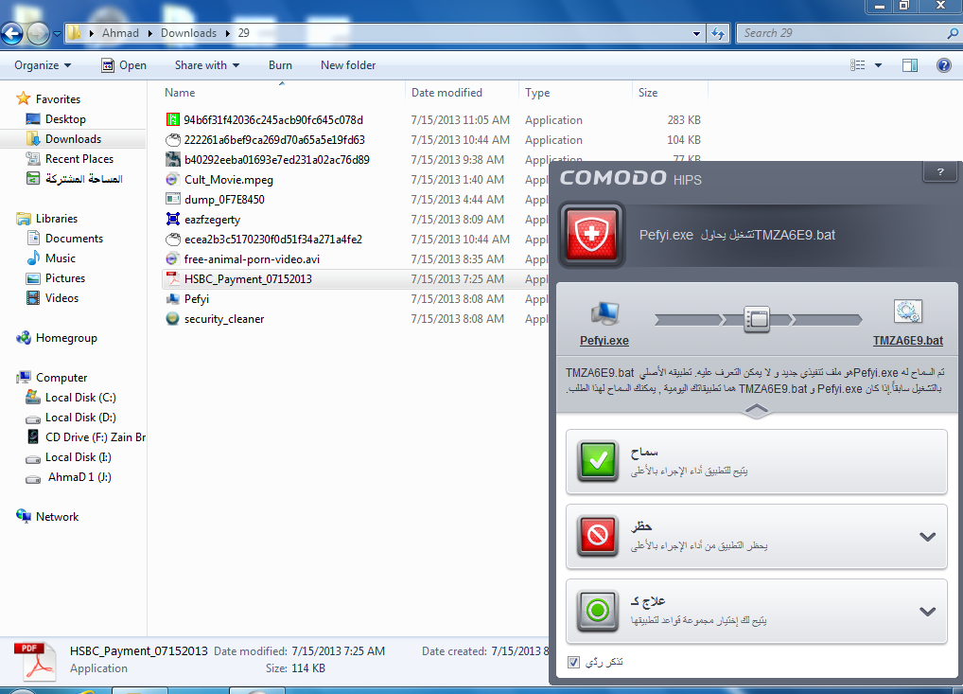Click the ecea2b3c5170230f0d51f34a271a4fe2 file icon
Screen dimensions: 963x694
[173, 240]
